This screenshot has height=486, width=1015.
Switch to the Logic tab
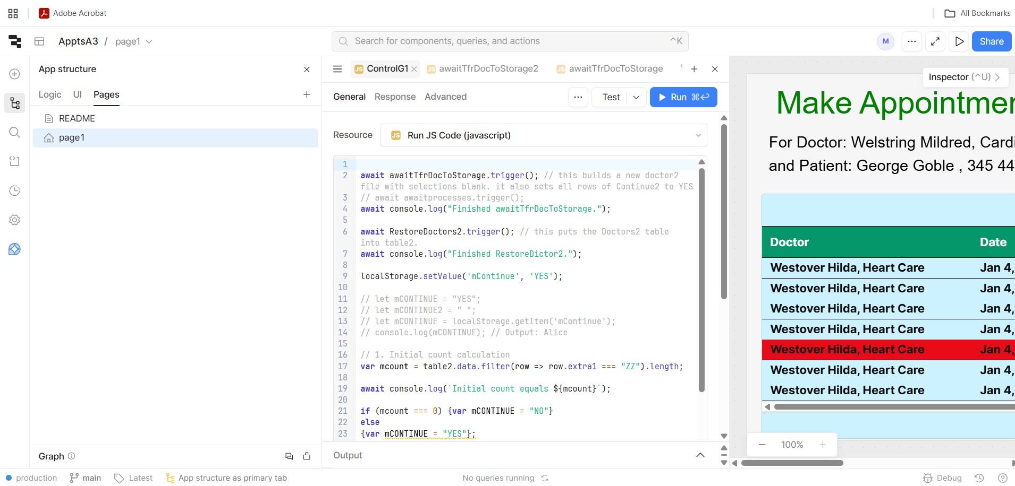tap(50, 94)
